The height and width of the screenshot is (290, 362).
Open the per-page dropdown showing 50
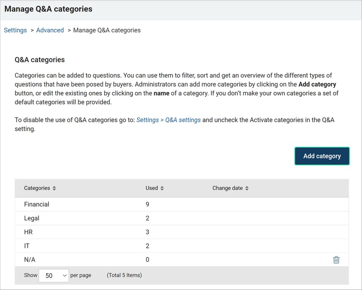[53, 275]
